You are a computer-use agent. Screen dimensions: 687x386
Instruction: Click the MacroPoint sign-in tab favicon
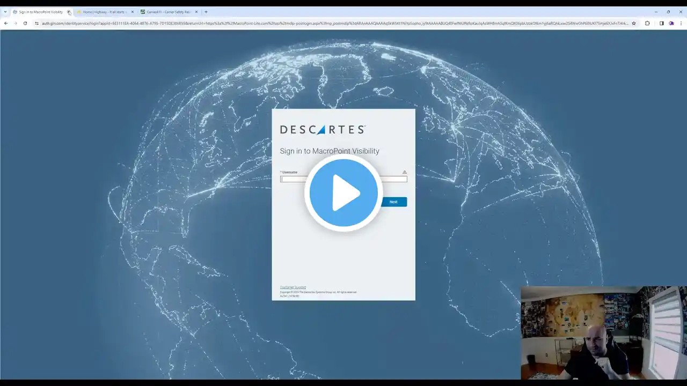(15, 12)
